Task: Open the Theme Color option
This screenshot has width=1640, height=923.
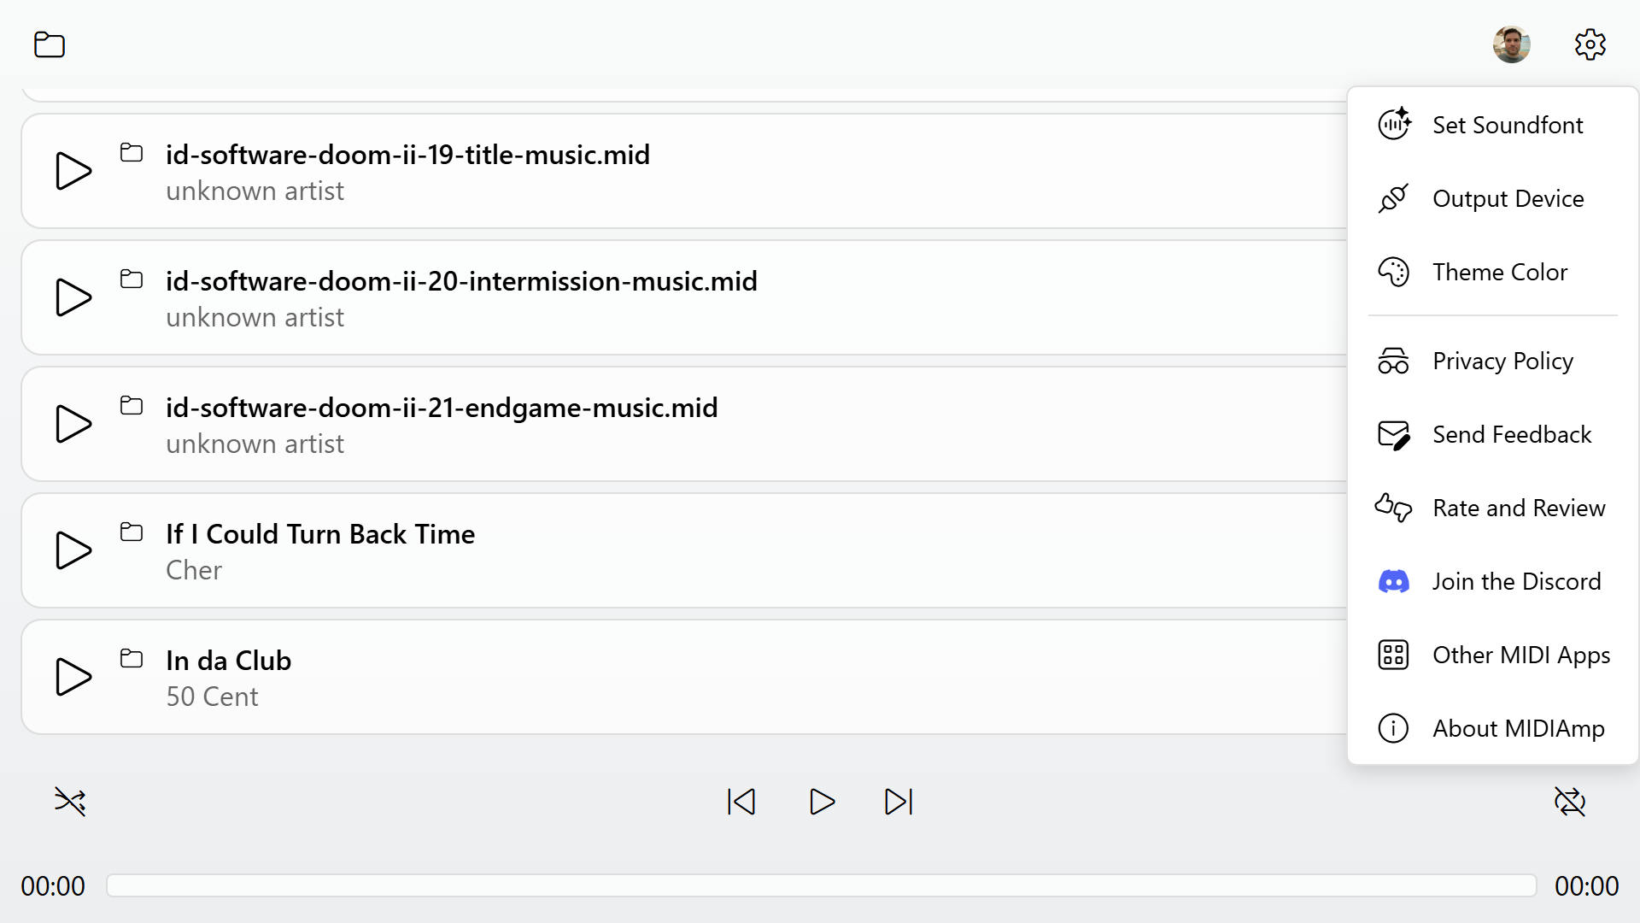Action: [x=1493, y=272]
